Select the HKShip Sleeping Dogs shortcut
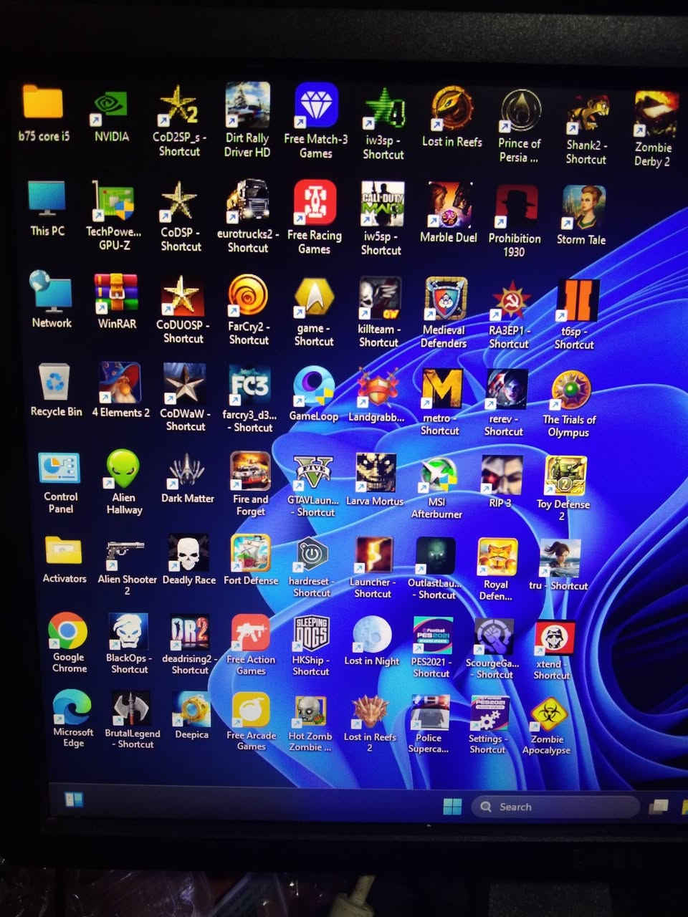This screenshot has height=917, width=688. point(311,635)
